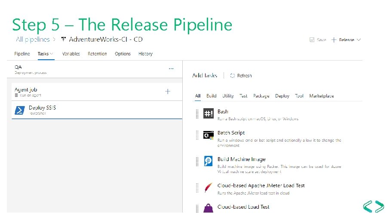This screenshot has height=219, width=390.
Task: Click the Refresh icon in Add tasks
Action: (x=232, y=76)
